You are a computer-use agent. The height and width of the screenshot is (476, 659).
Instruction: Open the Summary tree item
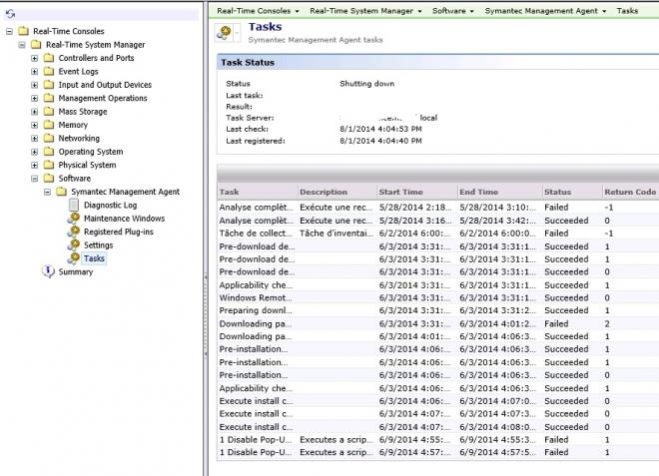76,271
